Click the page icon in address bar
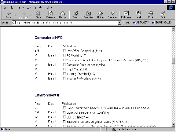The width and height of the screenshot is (176, 132). (14, 23)
